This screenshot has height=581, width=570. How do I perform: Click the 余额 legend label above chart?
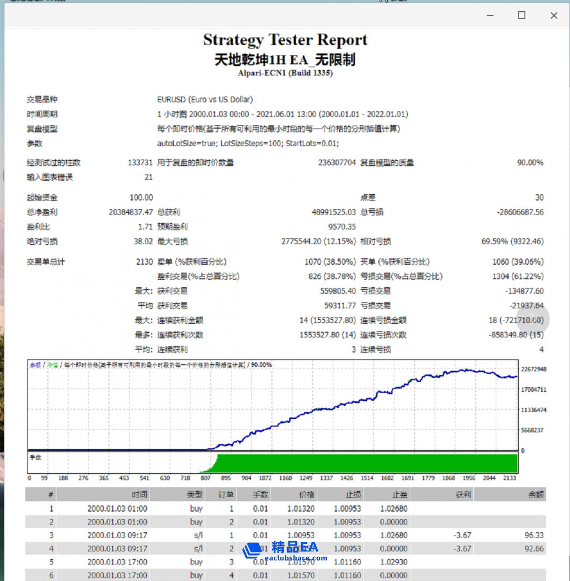(35, 365)
